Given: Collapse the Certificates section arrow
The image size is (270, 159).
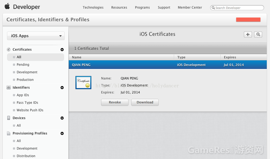Looking at the screenshot, I should click(62, 50).
